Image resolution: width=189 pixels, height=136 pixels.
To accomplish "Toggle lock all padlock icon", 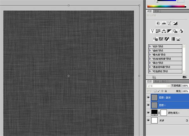I will (x=166, y=91).
